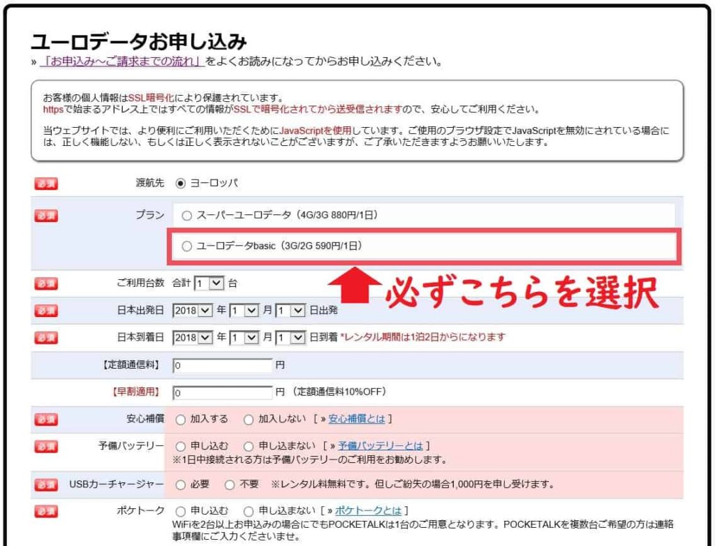Select 申し込まない for 予備バッテリー

[249, 446]
